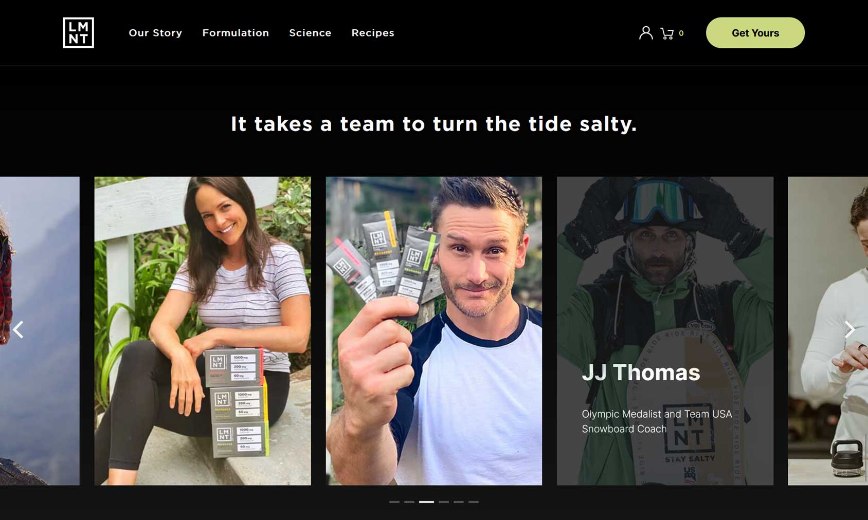The width and height of the screenshot is (868, 520).
Task: Select the second carousel indicator dash
Action: coord(409,502)
